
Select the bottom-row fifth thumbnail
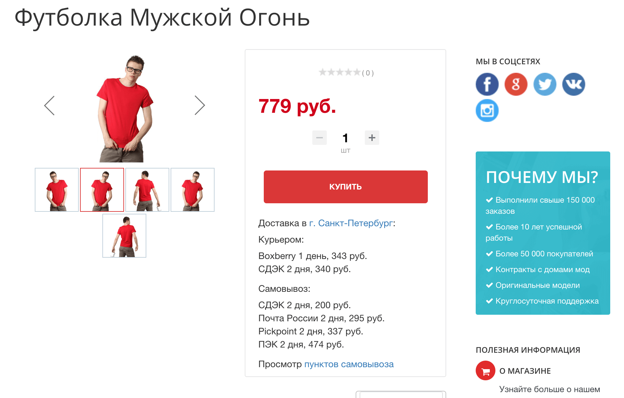(x=124, y=236)
